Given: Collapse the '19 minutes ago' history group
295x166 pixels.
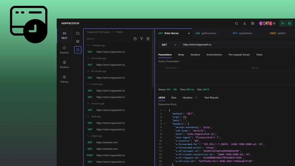Looking at the screenshot, I should tap(88, 58).
